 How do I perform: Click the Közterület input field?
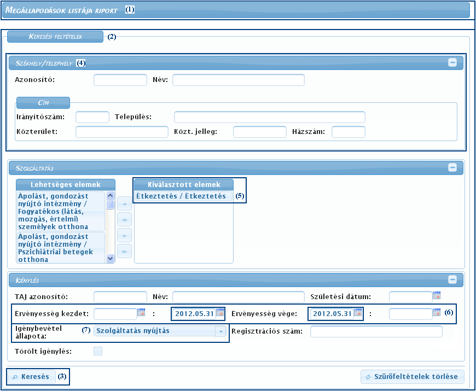coord(121,132)
